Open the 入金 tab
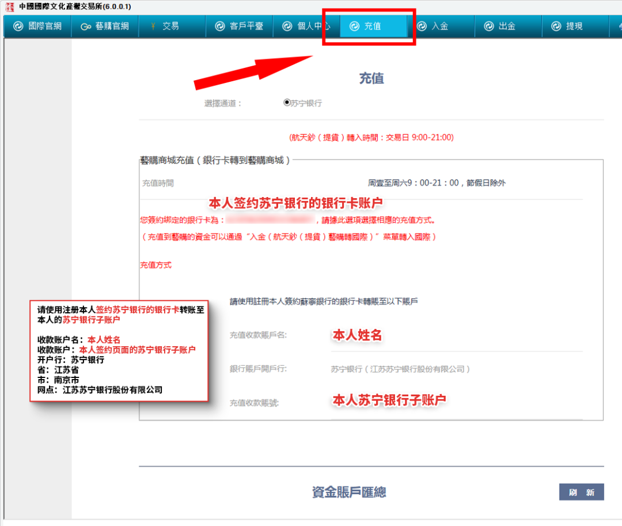The image size is (622, 526). (x=441, y=26)
